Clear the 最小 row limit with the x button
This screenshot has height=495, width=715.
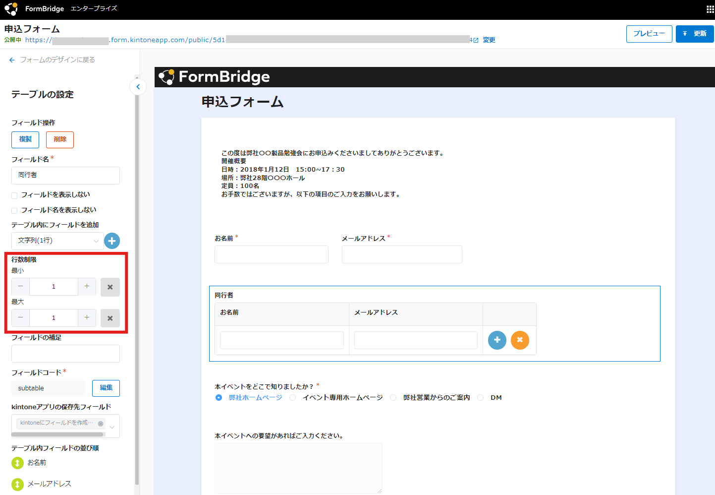tap(110, 287)
